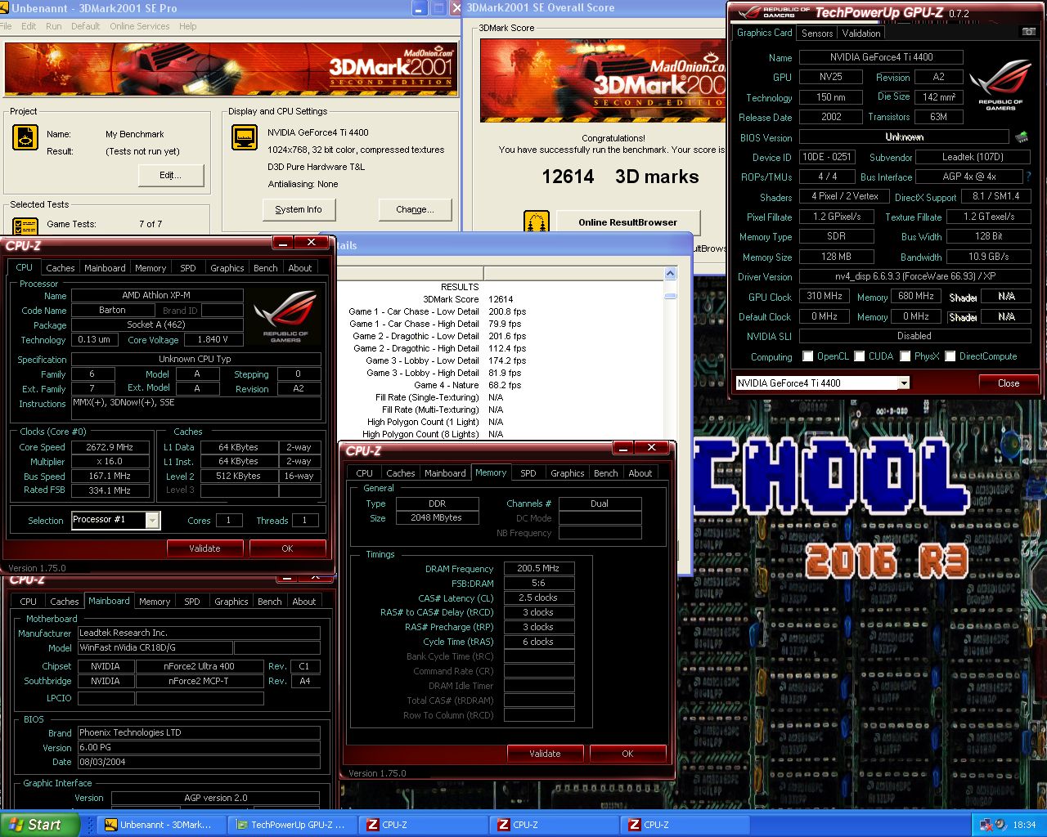Click Validate in CPU-Z processor window
Screen dimensions: 1047x837
(204, 548)
